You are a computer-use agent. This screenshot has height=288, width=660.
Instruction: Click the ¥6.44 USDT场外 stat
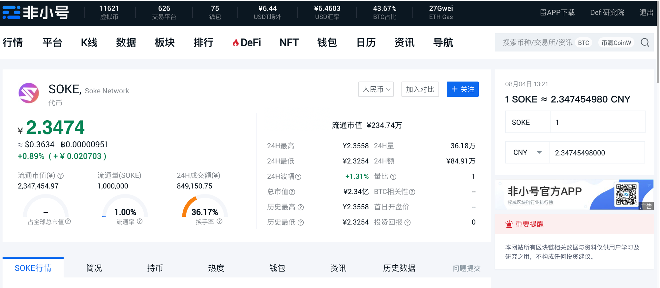(267, 13)
